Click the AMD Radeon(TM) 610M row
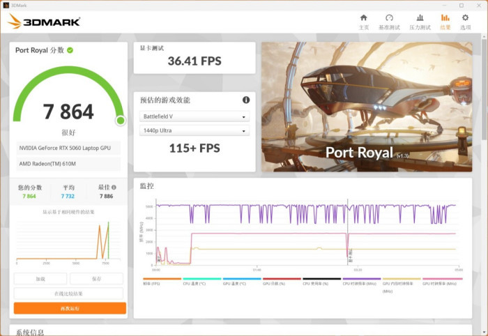The height and width of the screenshot is (336, 488). 68,164
